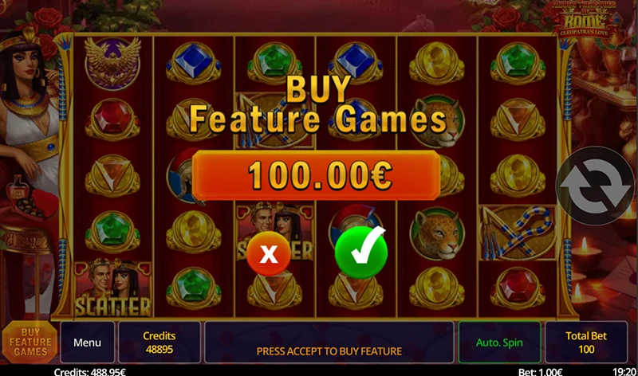The width and height of the screenshot is (638, 376).
Task: Toggle Auto. Spin mode
Action: pos(499,343)
